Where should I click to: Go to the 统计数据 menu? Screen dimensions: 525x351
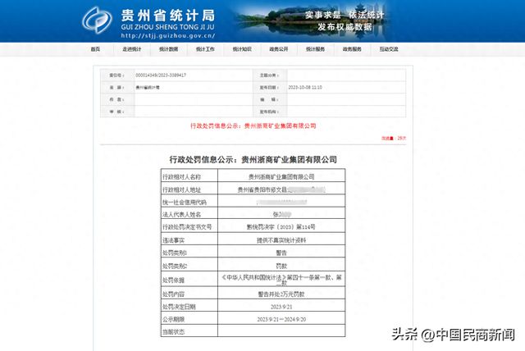point(169,49)
